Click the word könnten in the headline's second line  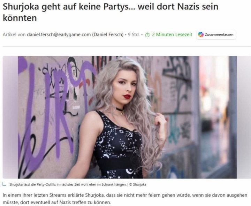tap(20, 18)
